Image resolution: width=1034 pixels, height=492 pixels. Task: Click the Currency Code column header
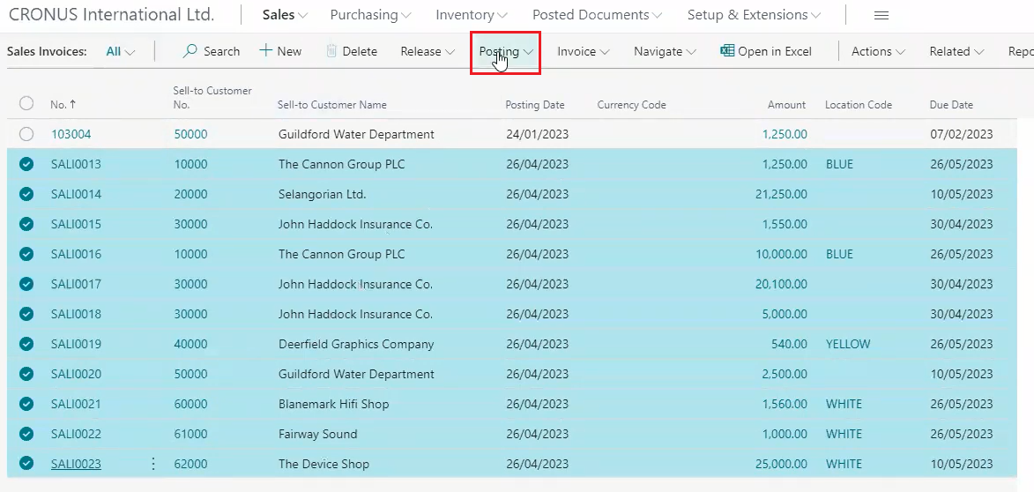(x=632, y=105)
